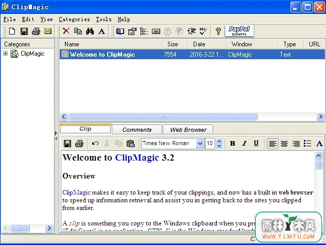326x245 pixels.
Task: Click the small window box toolbar icon
Action: (156, 31)
